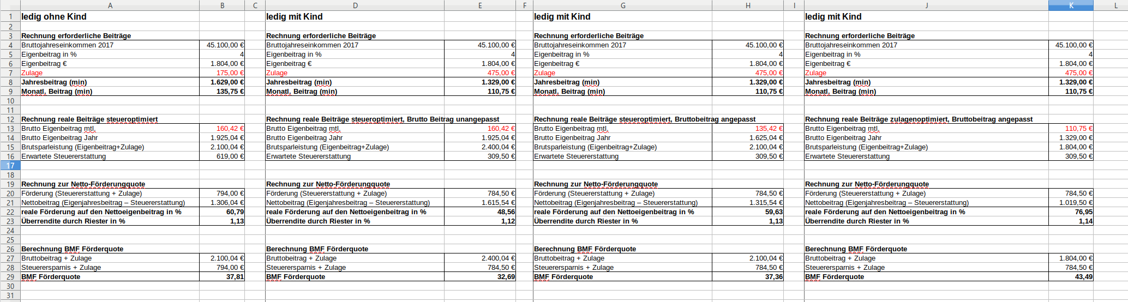Click Nettobeitrag value '1.315,54 €'

click(766, 203)
